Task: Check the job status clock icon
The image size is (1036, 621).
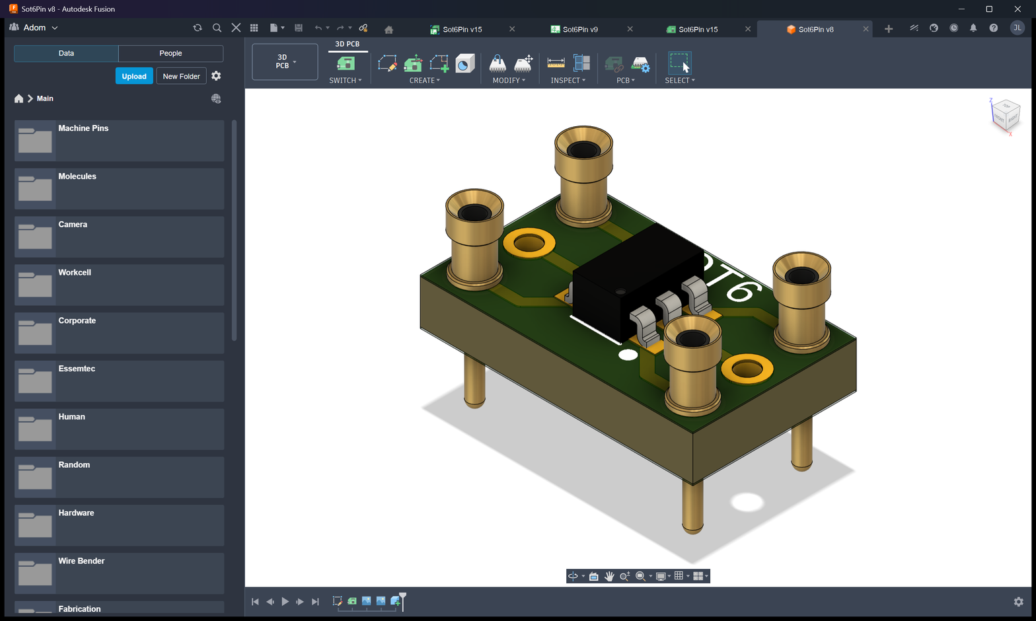Action: click(x=953, y=28)
